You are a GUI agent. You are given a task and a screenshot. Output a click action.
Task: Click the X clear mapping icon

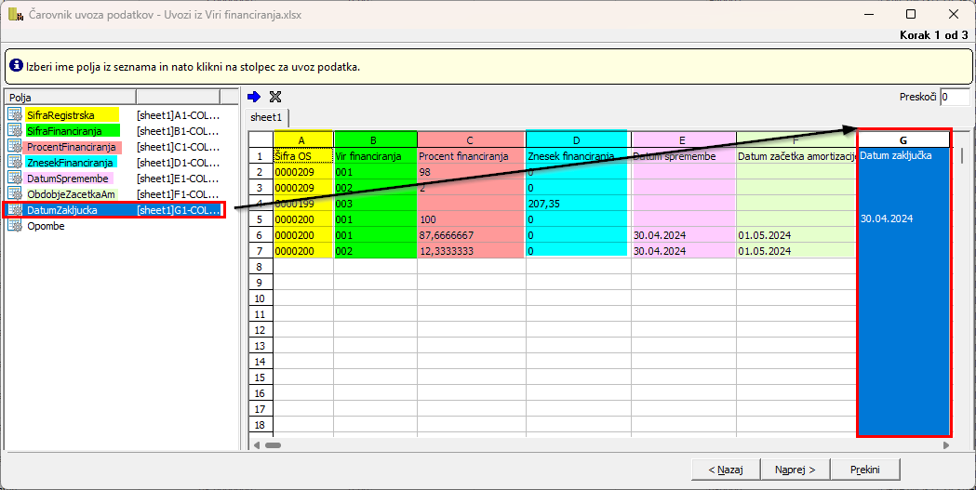[x=274, y=97]
